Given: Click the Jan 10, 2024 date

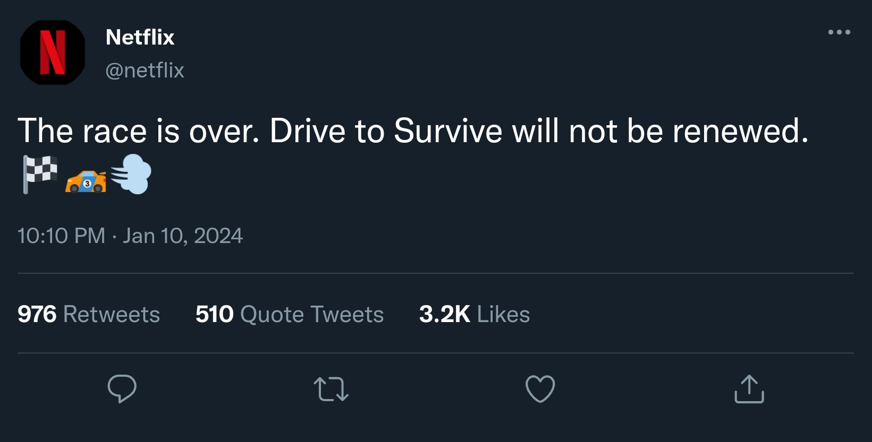Looking at the screenshot, I should [x=183, y=236].
